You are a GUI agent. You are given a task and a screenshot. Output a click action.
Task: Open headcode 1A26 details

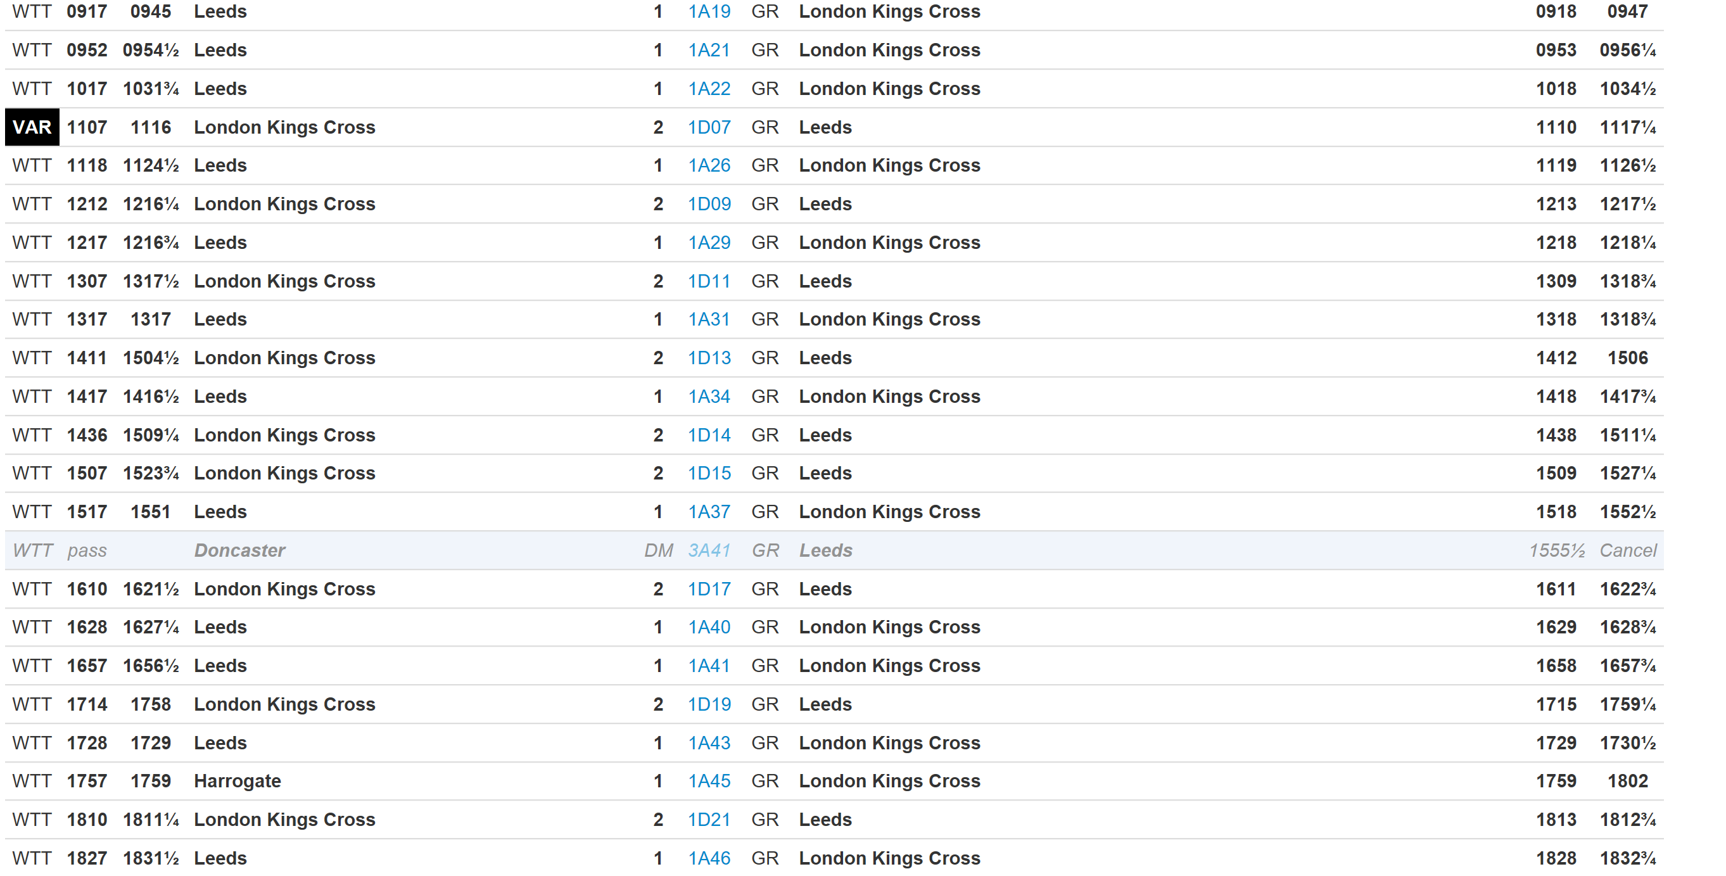pos(709,165)
